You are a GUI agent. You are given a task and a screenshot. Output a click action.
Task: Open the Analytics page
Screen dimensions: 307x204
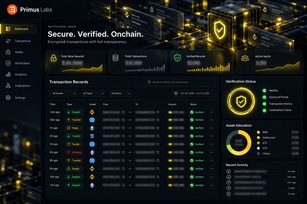coord(21,75)
